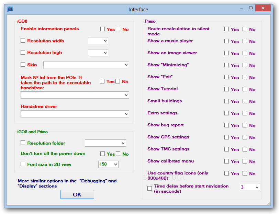Viewport: 280px width, 215px height.
Task: Check Yes for Show Tutorial
Action: [x=227, y=89]
